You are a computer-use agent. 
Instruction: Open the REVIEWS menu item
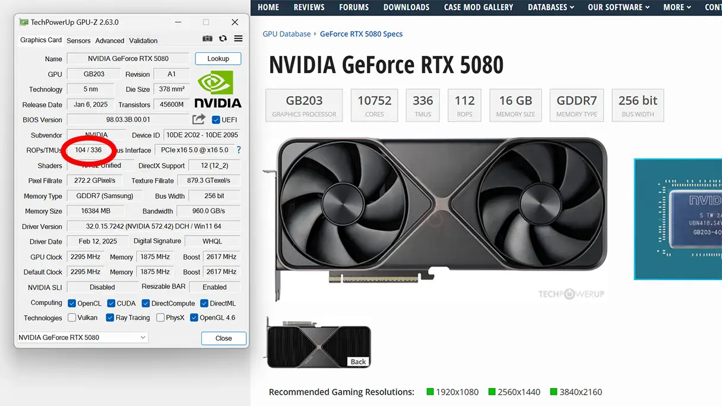(309, 7)
